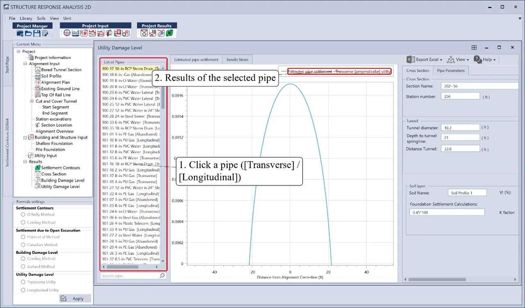525x308 pixels.
Task: Select O'Reilly Method radio button
Action: (23, 214)
